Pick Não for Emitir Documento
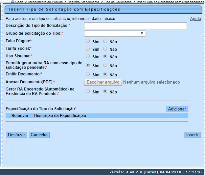 click(105, 74)
